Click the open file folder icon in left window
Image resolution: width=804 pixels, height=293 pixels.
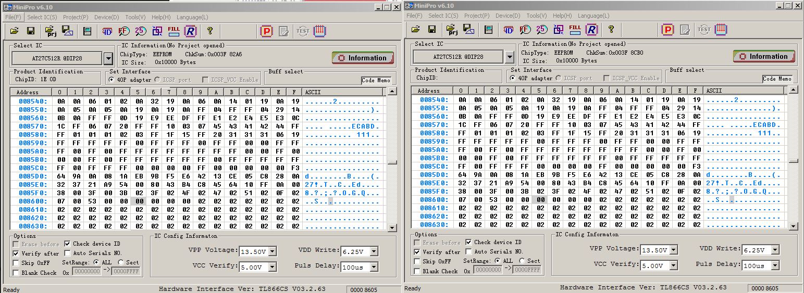[15, 31]
